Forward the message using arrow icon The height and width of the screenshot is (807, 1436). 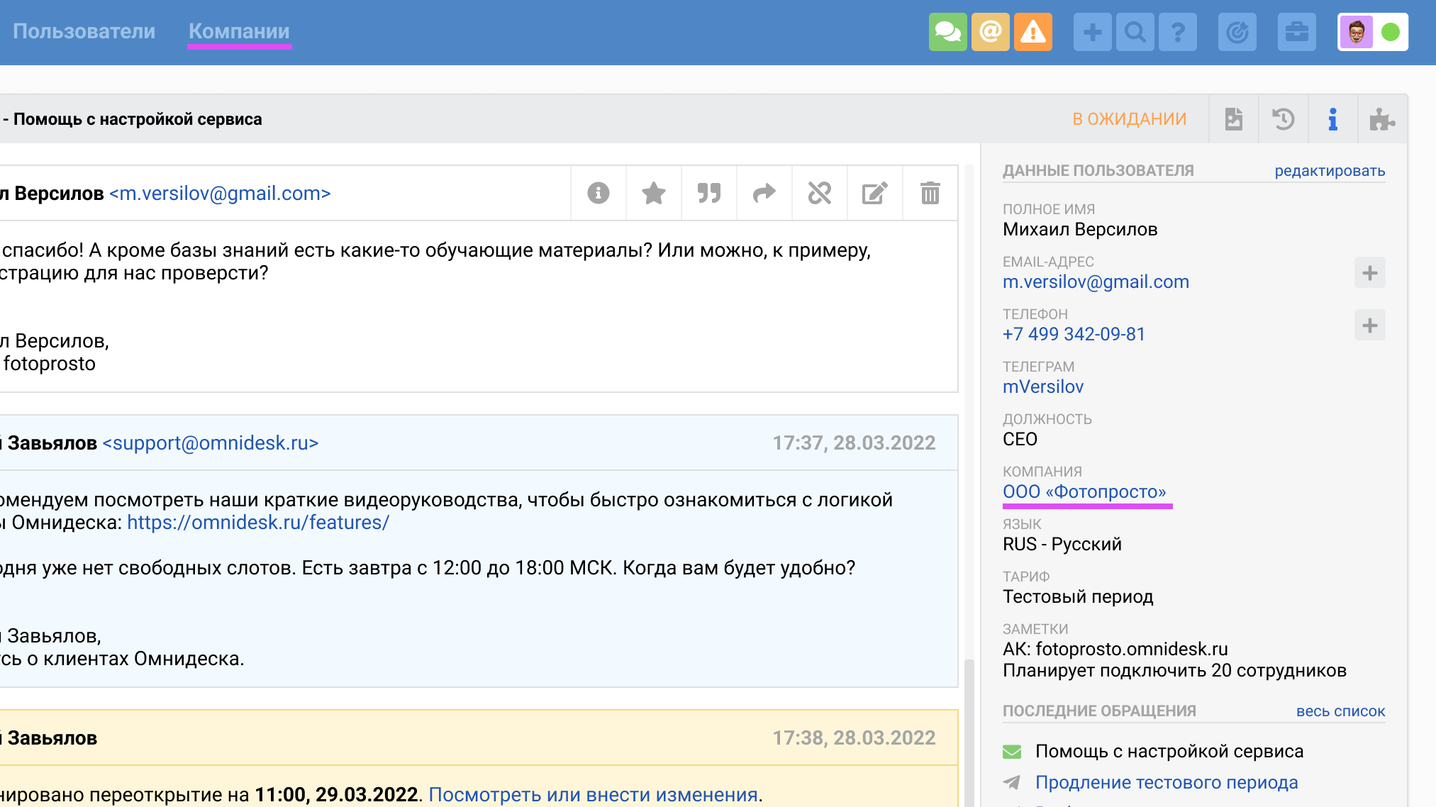click(764, 193)
